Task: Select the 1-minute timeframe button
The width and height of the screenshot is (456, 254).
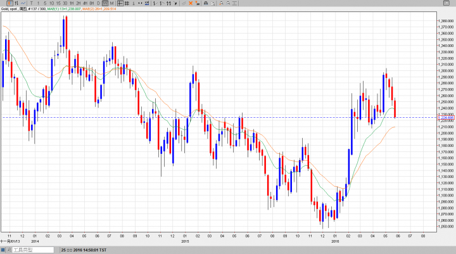Action: pyautogui.click(x=38, y=3)
